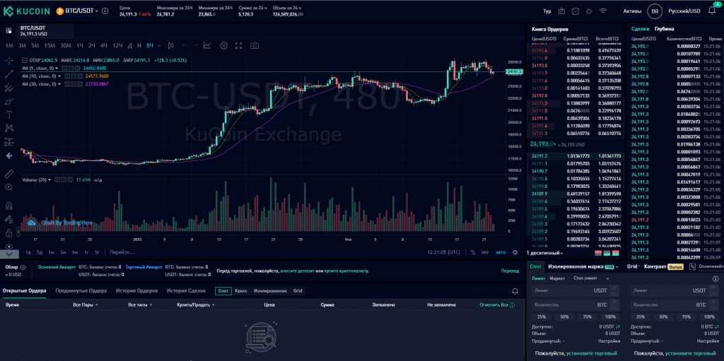Toggle percent scale on chart
Screen dimensions: 724x361
tap(473, 252)
